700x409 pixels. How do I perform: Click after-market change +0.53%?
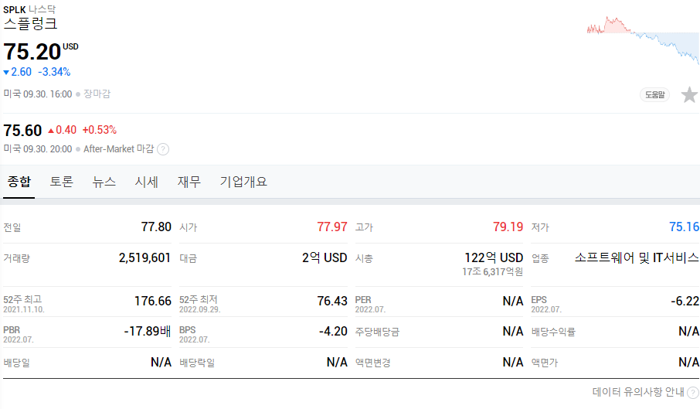click(x=99, y=130)
